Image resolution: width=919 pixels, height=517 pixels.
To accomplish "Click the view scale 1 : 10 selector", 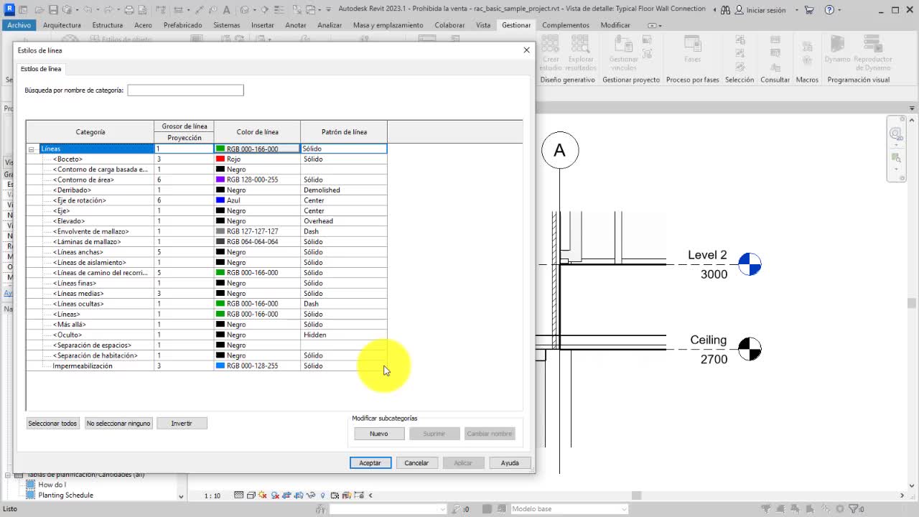I will click(x=213, y=495).
